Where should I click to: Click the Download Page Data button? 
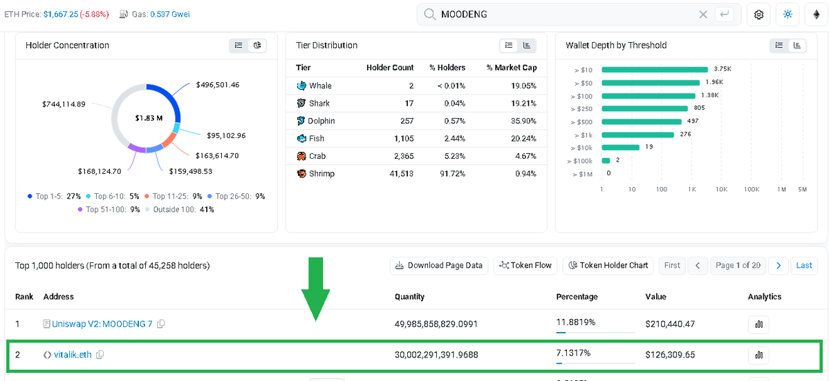tap(439, 266)
